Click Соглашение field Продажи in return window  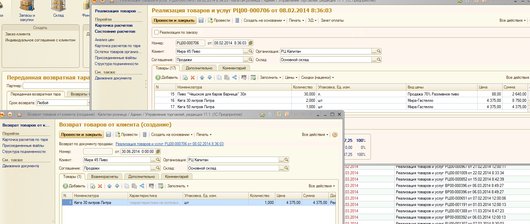117,168
